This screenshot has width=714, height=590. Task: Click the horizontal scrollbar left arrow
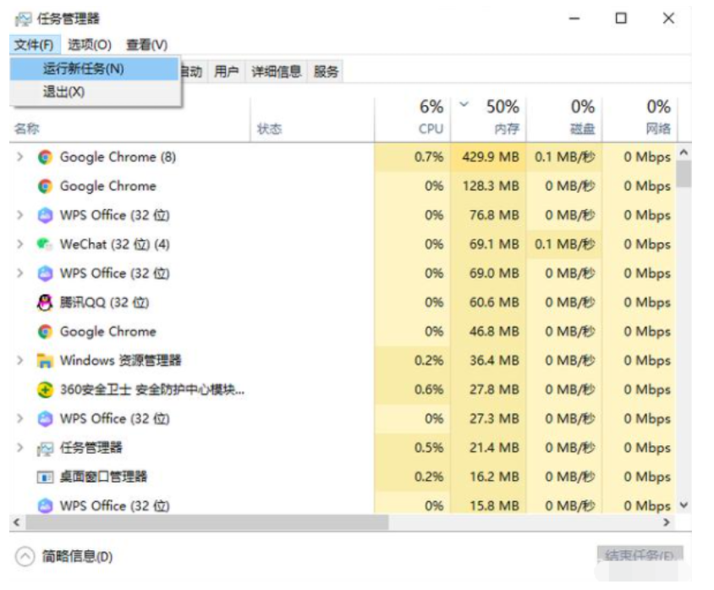tap(17, 522)
